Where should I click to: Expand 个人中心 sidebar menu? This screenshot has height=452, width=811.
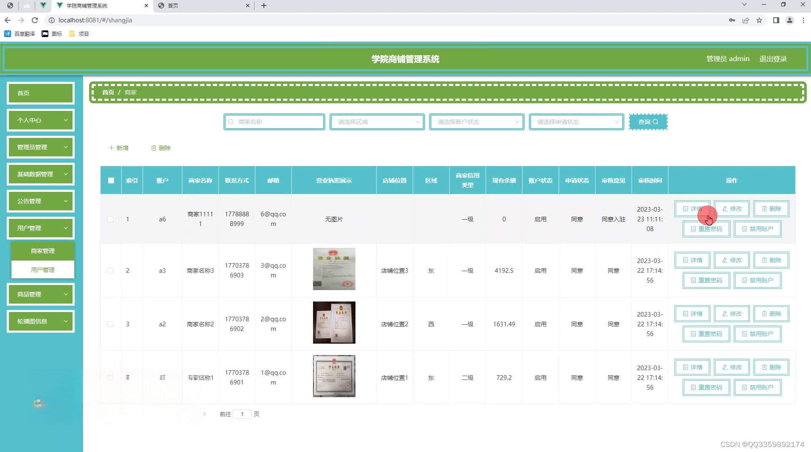[x=41, y=120]
